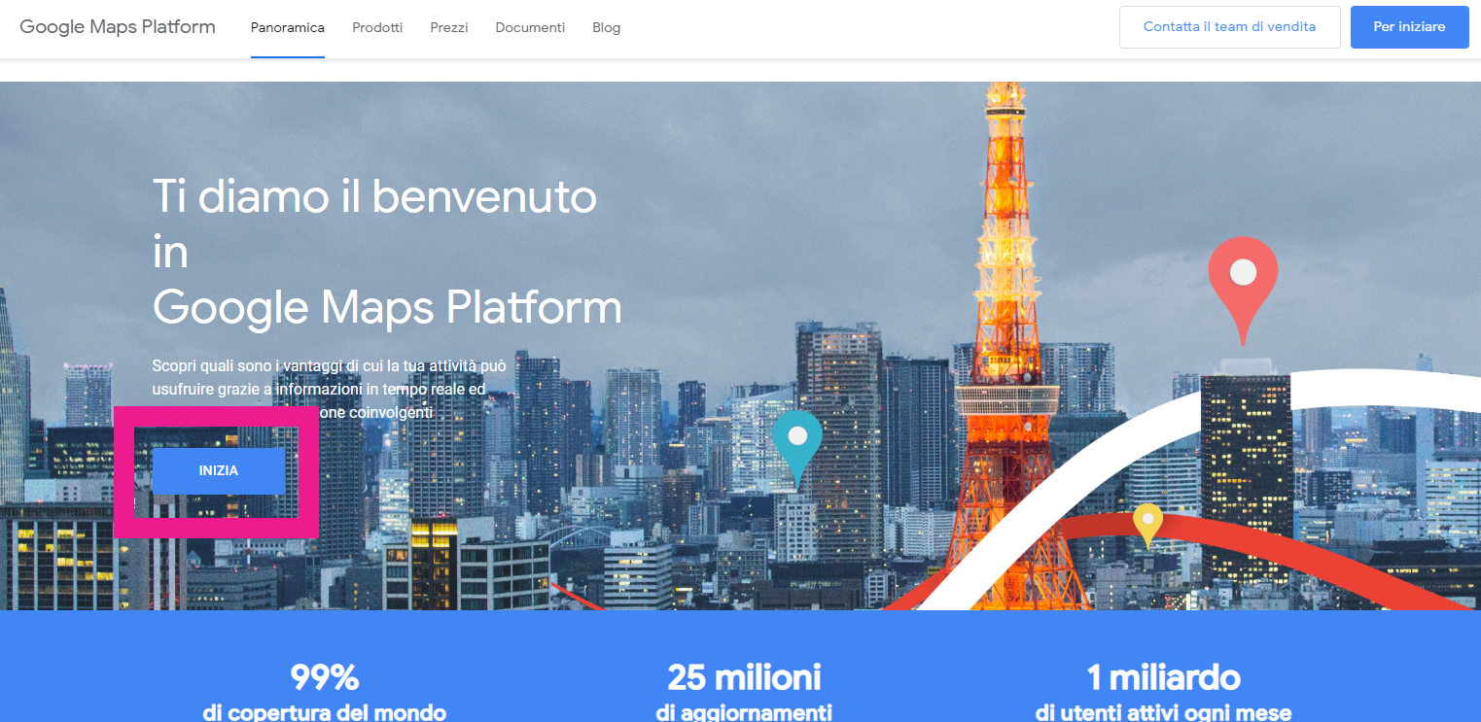Image resolution: width=1481 pixels, height=722 pixels.
Task: Click the red map pin icon
Action: point(1243,290)
